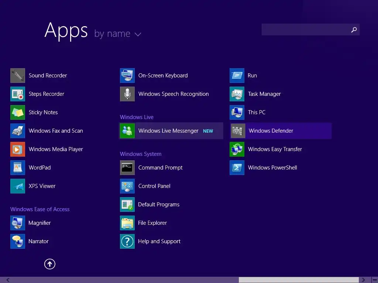Start the Magnifier icon

[18, 223]
